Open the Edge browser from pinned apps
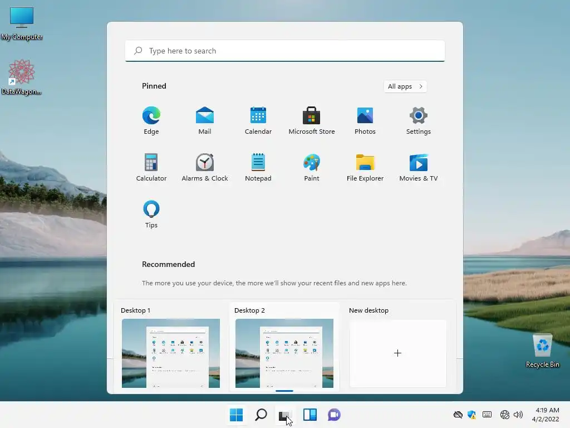Image resolution: width=570 pixels, height=428 pixels. tap(151, 120)
